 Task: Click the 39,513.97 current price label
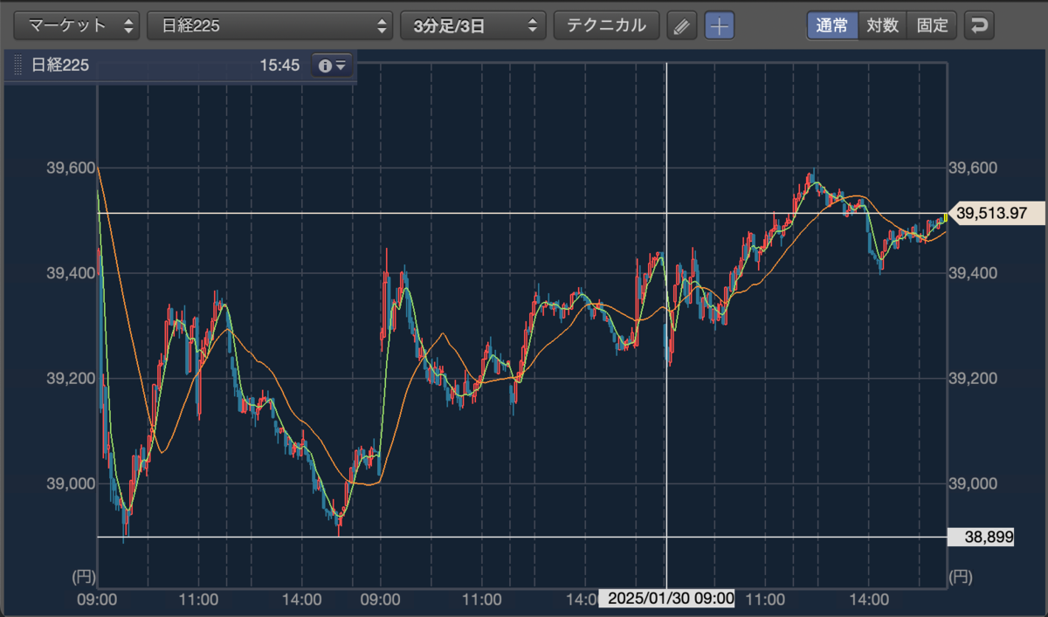tap(996, 213)
